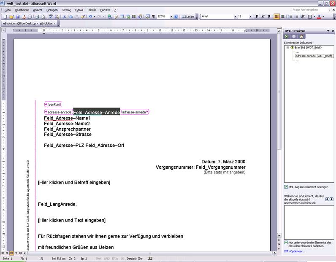
Task: Click the Open file folder icon
Action: coord(11,16)
